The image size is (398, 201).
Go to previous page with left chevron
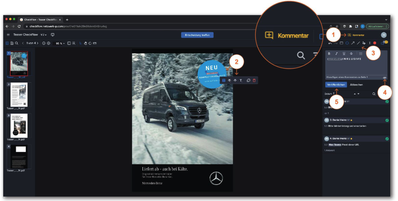pyautogui.click(x=23, y=43)
